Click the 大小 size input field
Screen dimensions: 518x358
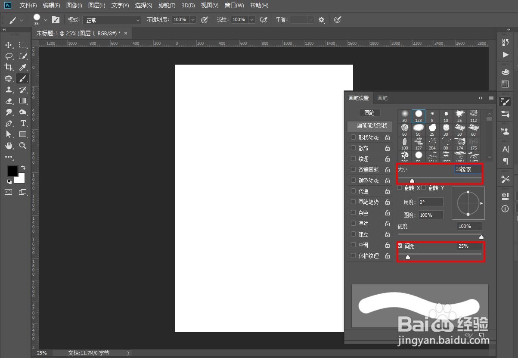[x=468, y=169]
